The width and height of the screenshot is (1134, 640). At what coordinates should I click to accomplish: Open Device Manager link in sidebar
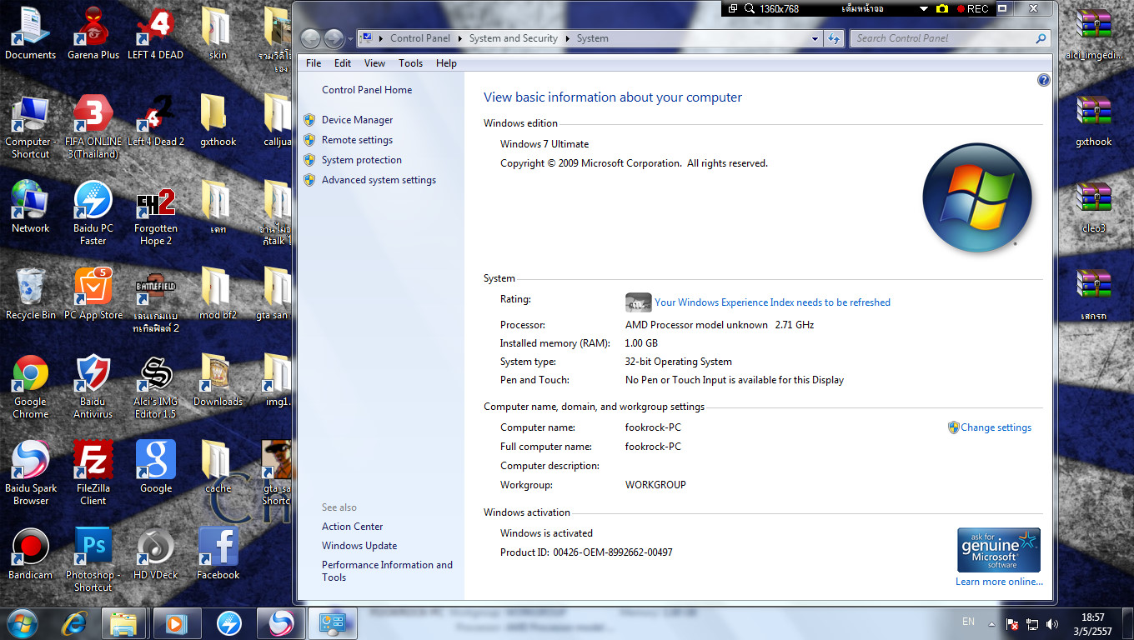click(357, 120)
